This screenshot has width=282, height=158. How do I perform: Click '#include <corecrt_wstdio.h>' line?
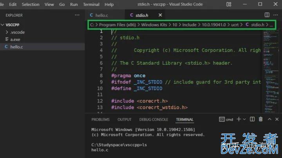(x=149, y=107)
